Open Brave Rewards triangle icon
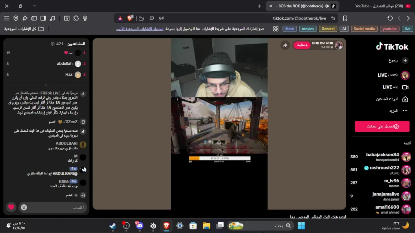The height and width of the screenshot is (233, 415). coord(120,18)
